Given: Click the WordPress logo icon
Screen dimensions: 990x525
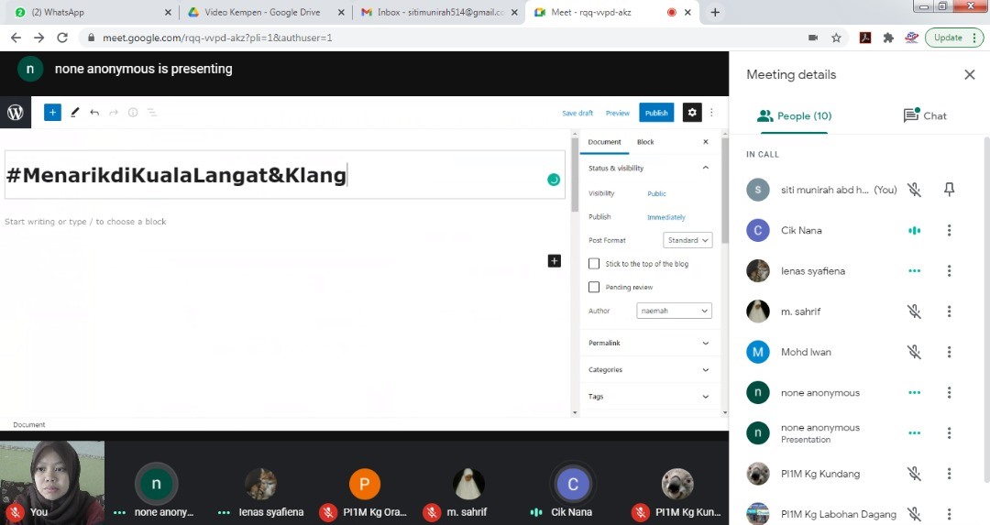Looking at the screenshot, I should tap(16, 113).
